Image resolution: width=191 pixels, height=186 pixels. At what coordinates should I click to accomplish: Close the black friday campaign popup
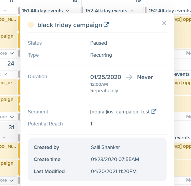click(x=164, y=23)
